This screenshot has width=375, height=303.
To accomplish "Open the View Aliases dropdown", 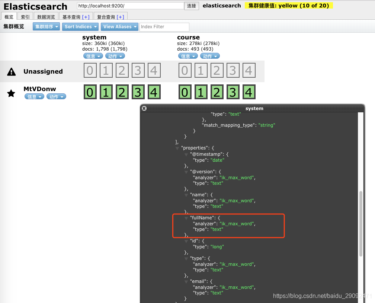I will (119, 26).
